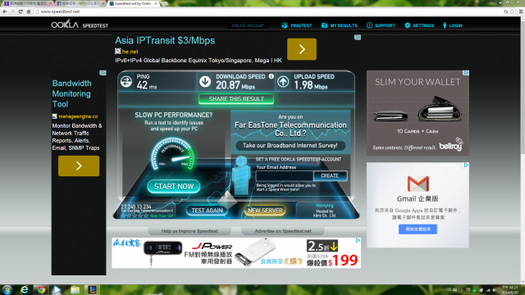
Task: Open the Pingtest globe icon
Action: coord(285,25)
